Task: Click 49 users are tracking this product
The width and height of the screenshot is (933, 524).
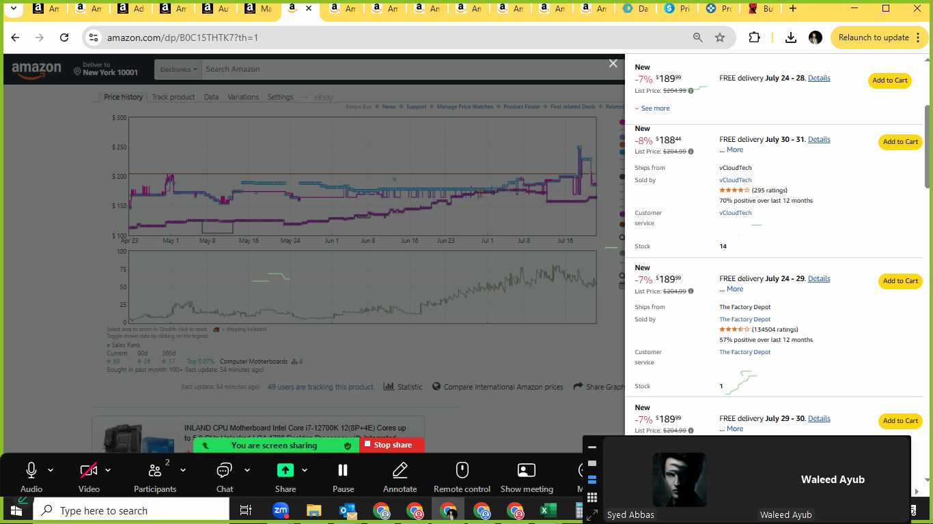Action: pos(320,387)
